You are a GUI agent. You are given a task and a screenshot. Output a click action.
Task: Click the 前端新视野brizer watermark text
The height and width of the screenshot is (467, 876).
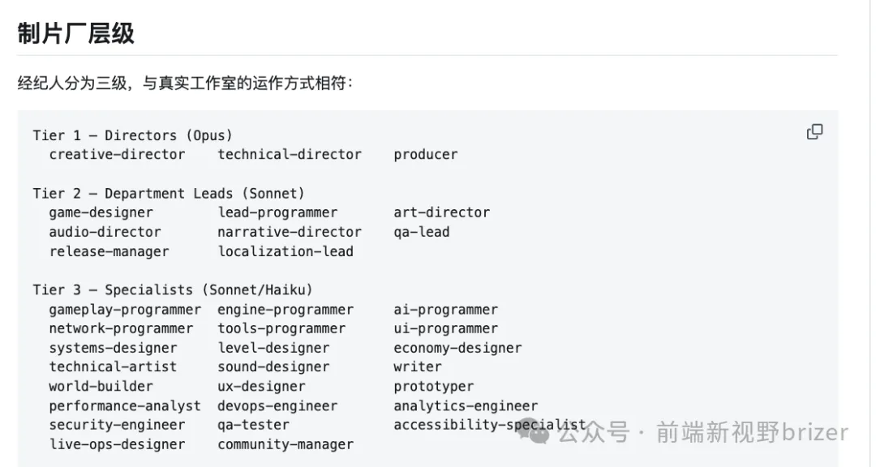[x=752, y=432]
